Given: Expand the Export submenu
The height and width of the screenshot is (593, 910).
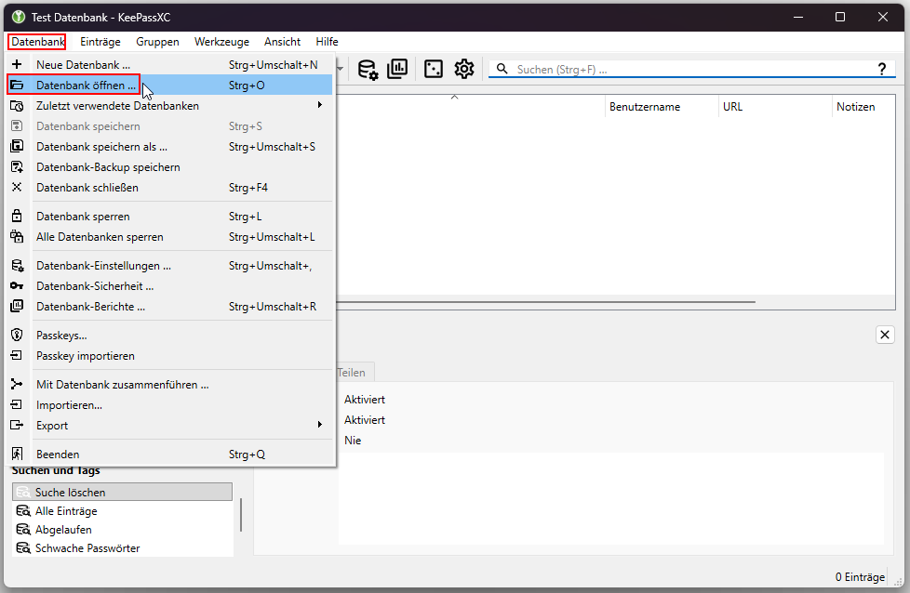Looking at the screenshot, I should (170, 425).
